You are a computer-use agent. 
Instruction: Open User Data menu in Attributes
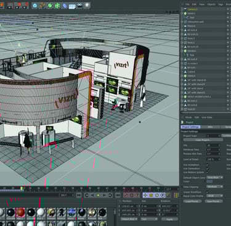[x=206, y=117]
